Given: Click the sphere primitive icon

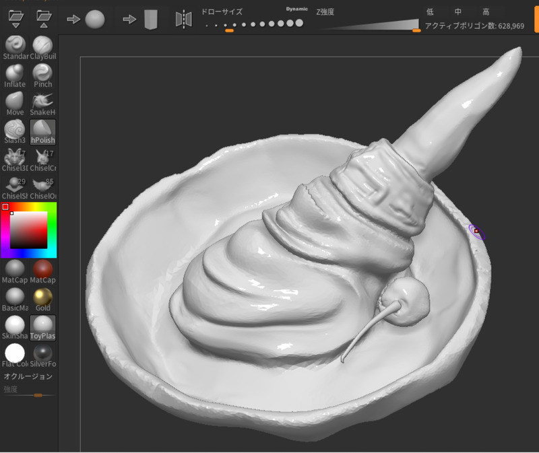Looking at the screenshot, I should click(x=95, y=20).
